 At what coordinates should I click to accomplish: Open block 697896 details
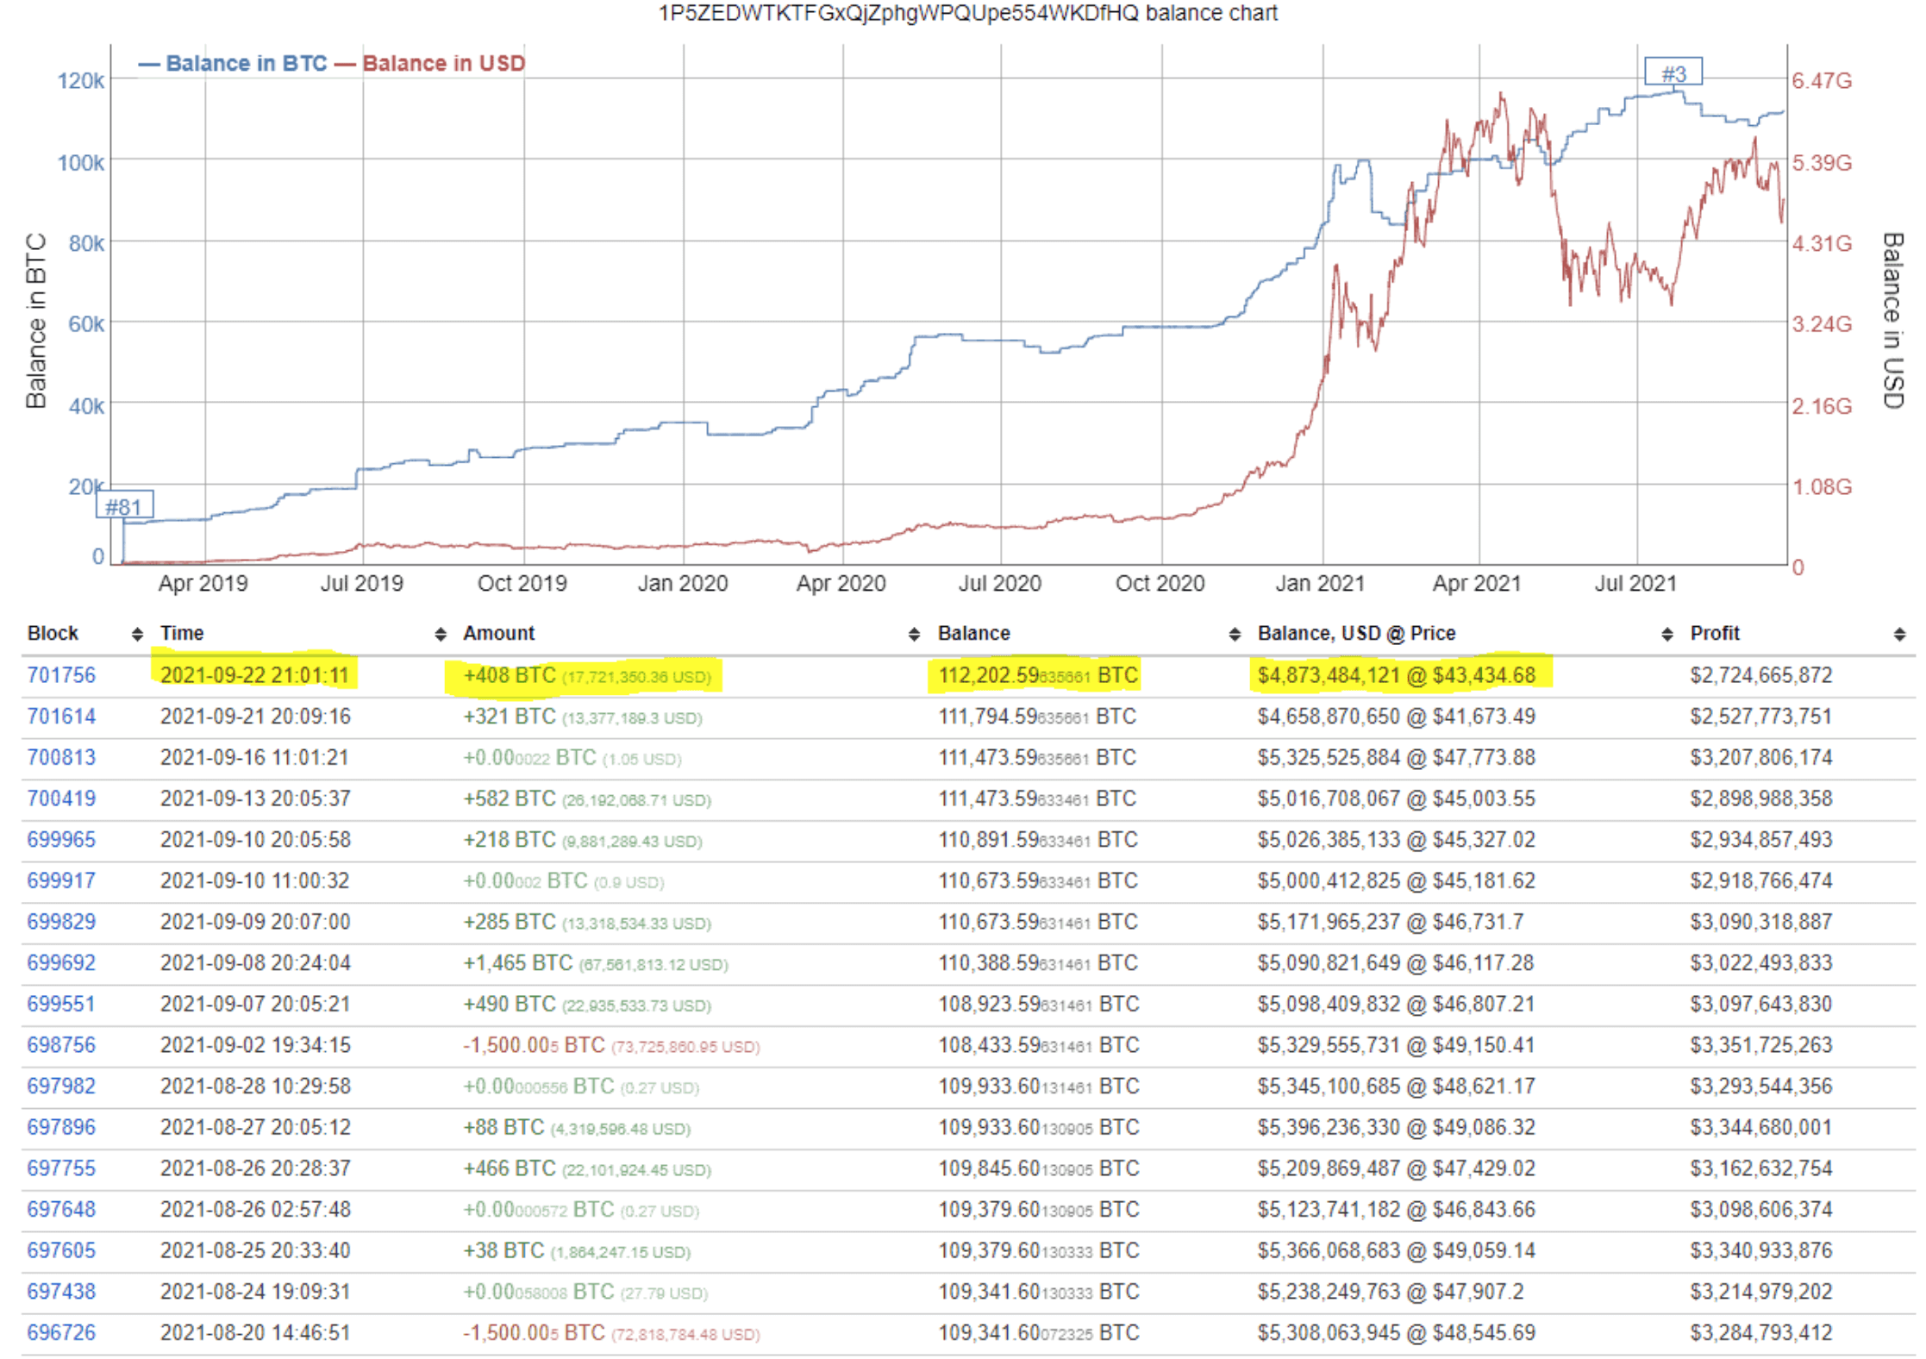click(x=61, y=1127)
